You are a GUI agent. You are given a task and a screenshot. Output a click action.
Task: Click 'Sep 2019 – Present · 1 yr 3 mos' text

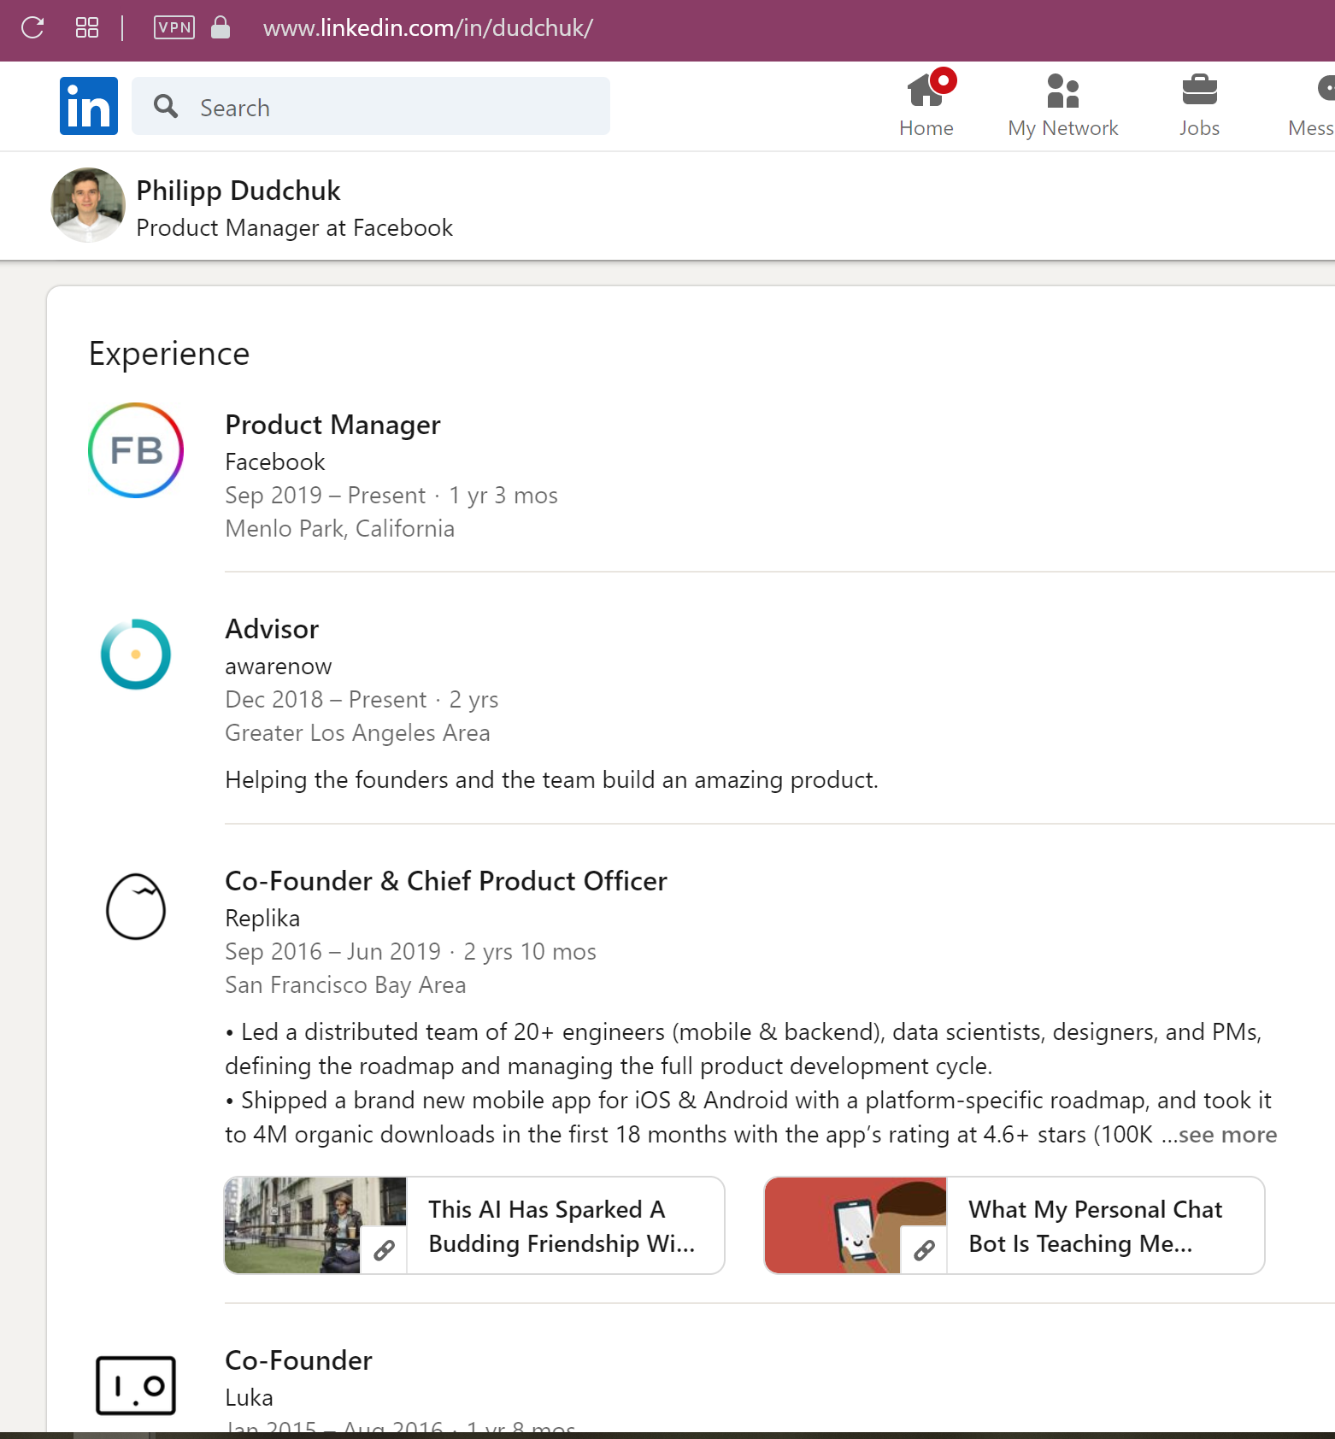[x=391, y=496]
